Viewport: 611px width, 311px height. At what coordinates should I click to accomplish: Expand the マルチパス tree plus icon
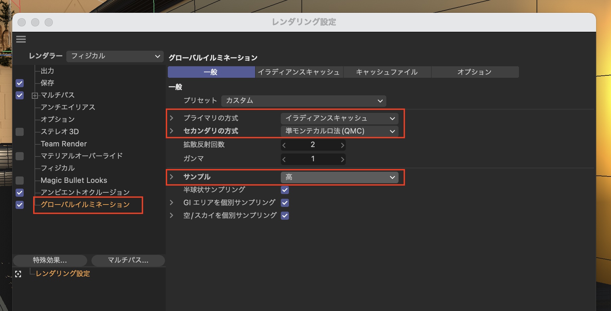[35, 96]
